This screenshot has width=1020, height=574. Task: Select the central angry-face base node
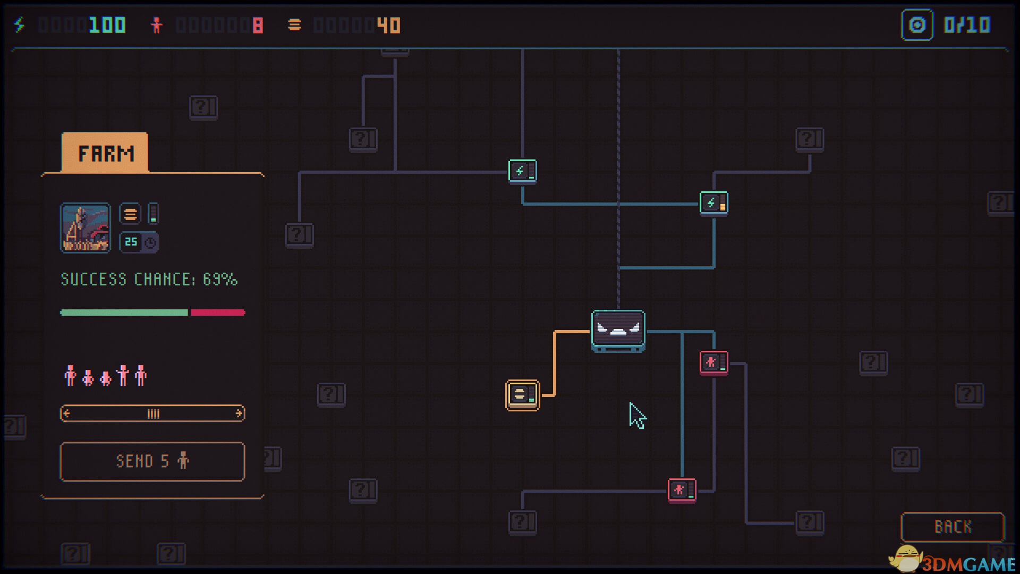(x=618, y=331)
